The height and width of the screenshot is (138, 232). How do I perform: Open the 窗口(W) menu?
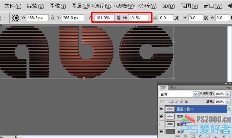(213, 6)
